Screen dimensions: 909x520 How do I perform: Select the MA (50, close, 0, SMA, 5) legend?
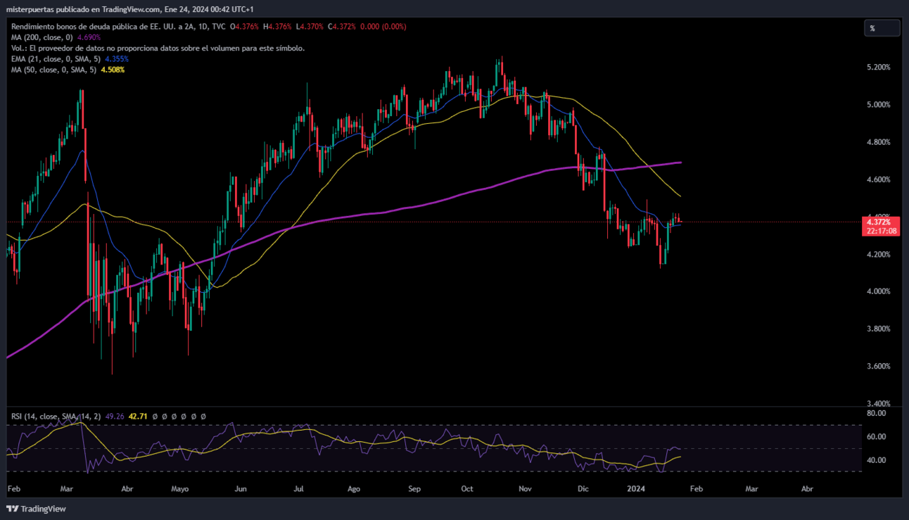tap(68, 70)
